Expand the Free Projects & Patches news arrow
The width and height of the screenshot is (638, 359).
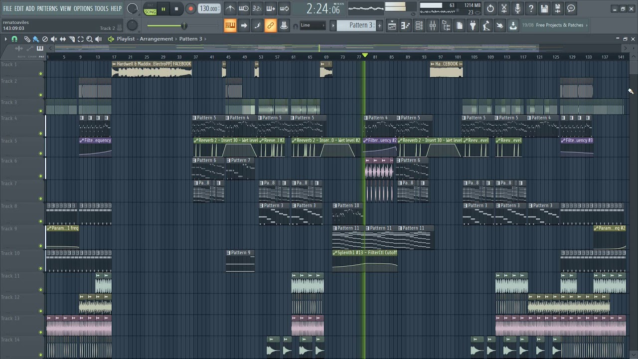(x=586, y=25)
